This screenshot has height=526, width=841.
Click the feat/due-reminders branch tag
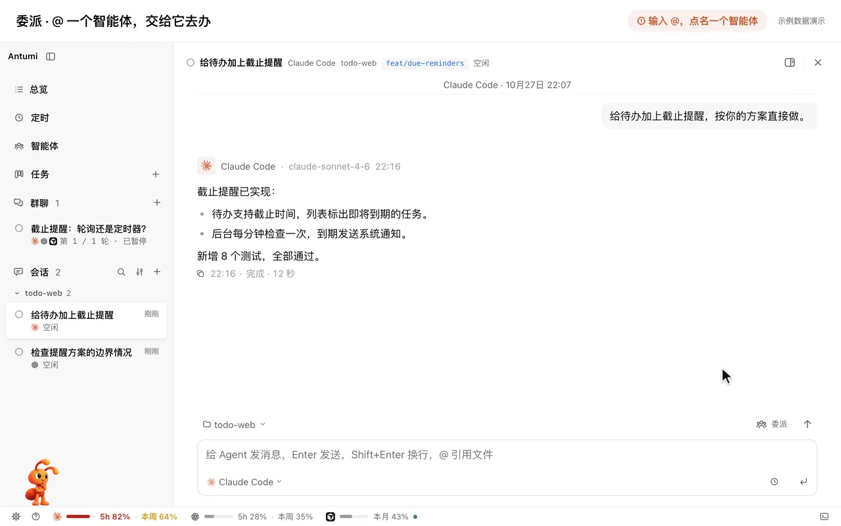pos(425,63)
